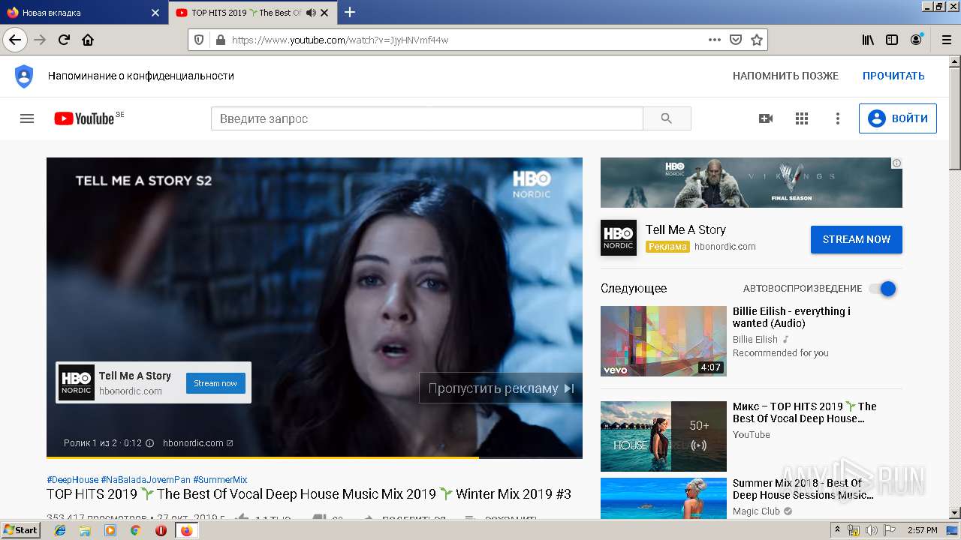Click the #DeepHouse hashtag

pyautogui.click(x=72, y=479)
